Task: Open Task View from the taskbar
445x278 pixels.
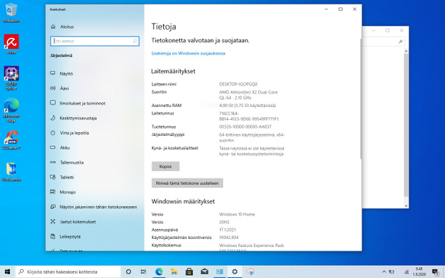Action: pyautogui.click(x=144, y=272)
